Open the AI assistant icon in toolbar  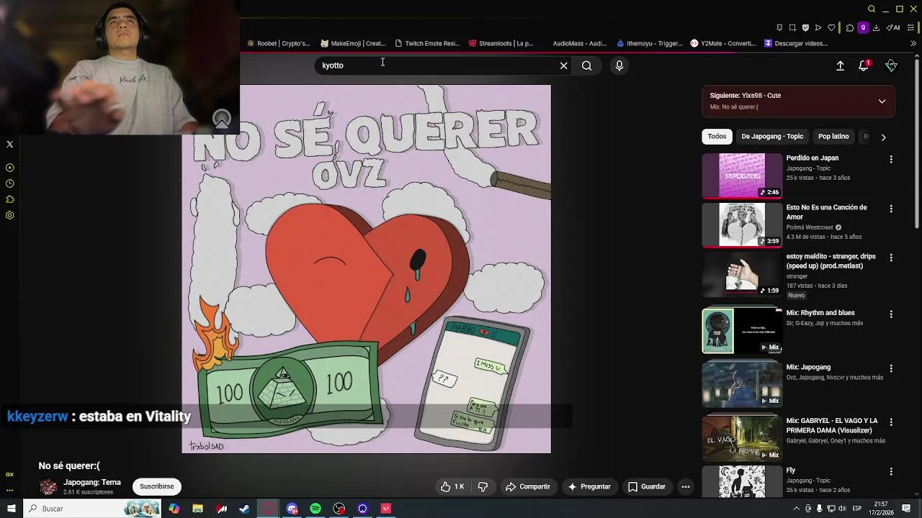coord(893,28)
